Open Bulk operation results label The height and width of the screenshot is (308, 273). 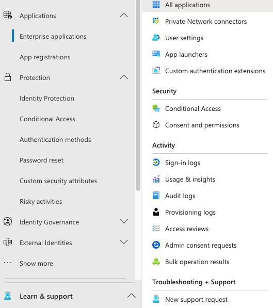[x=197, y=262]
